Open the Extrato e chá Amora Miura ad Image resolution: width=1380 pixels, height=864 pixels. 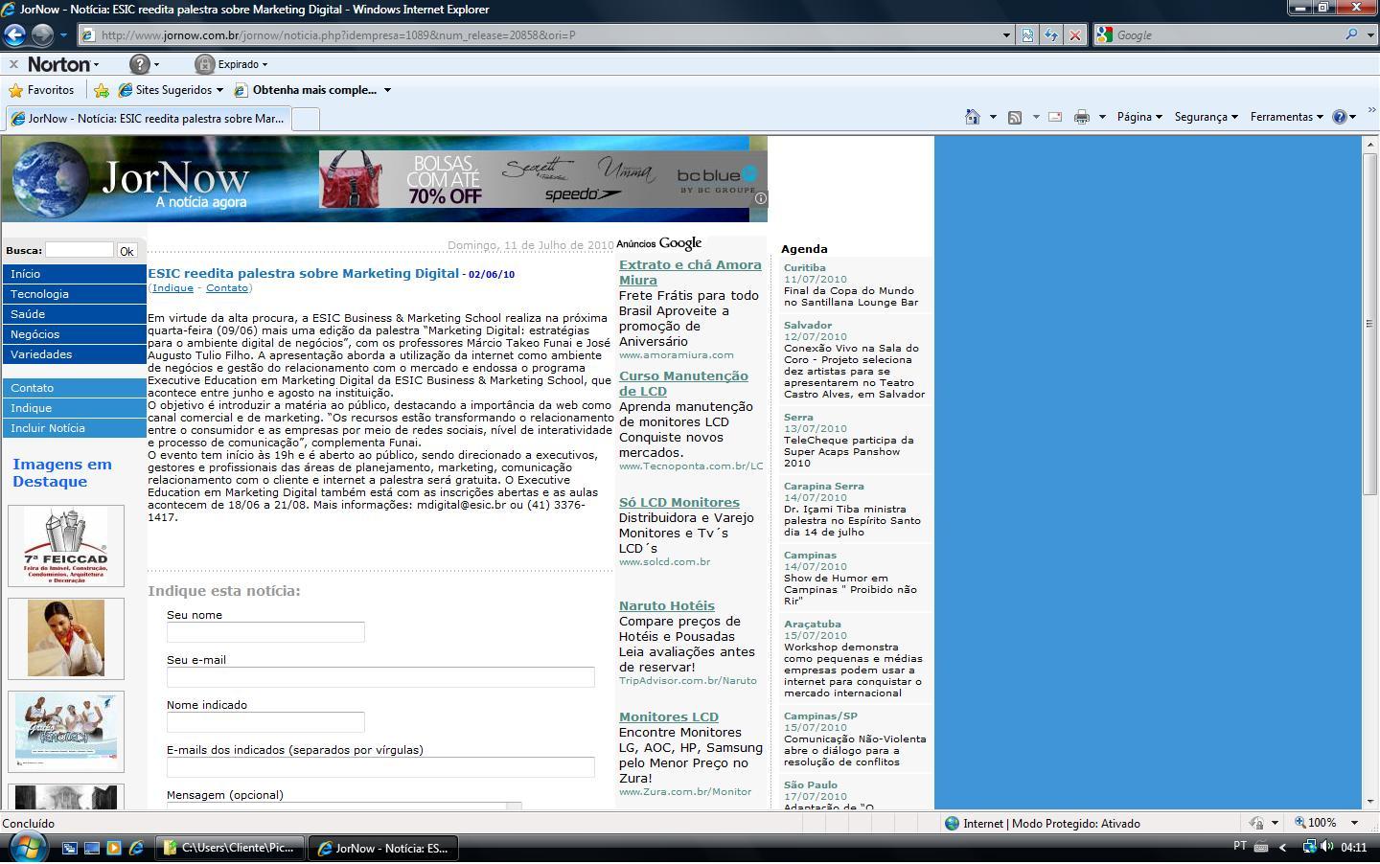[690, 273]
